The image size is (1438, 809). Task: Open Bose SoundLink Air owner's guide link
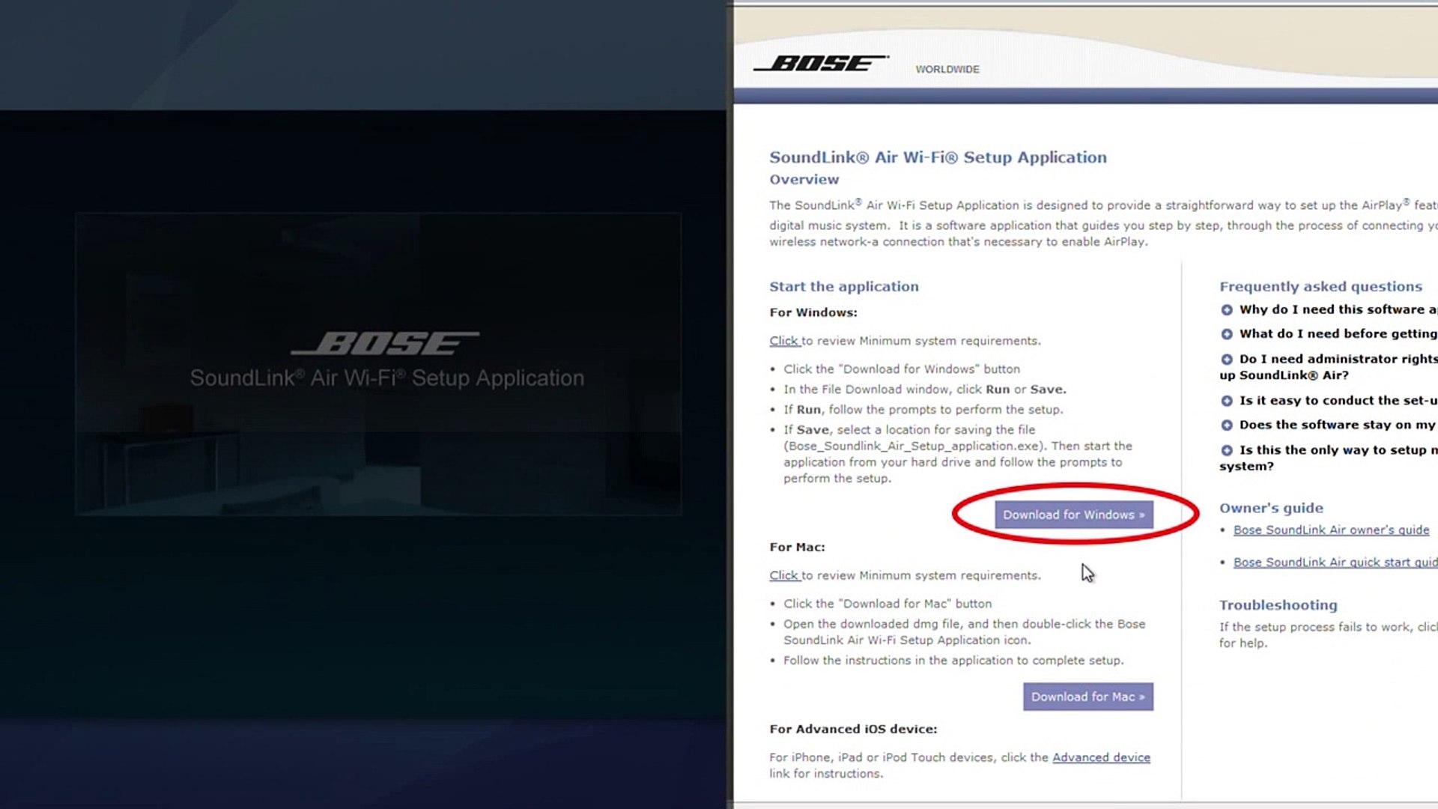pos(1332,530)
